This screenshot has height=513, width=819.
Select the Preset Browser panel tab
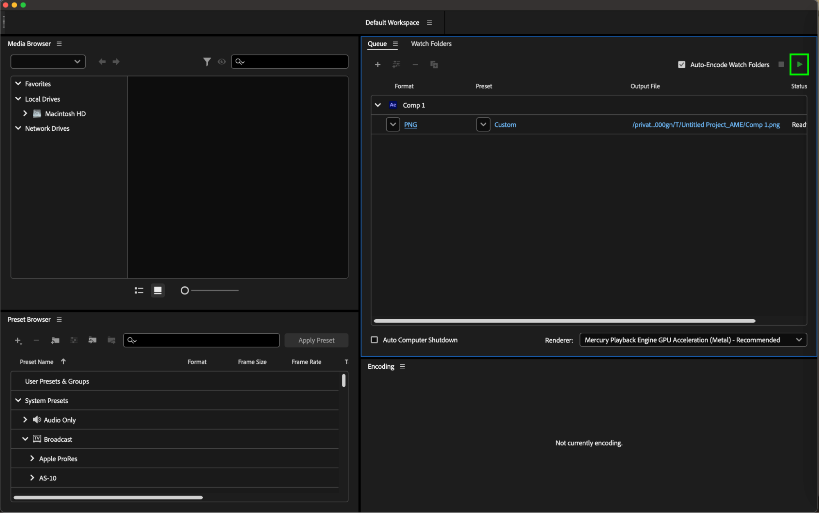pos(29,319)
